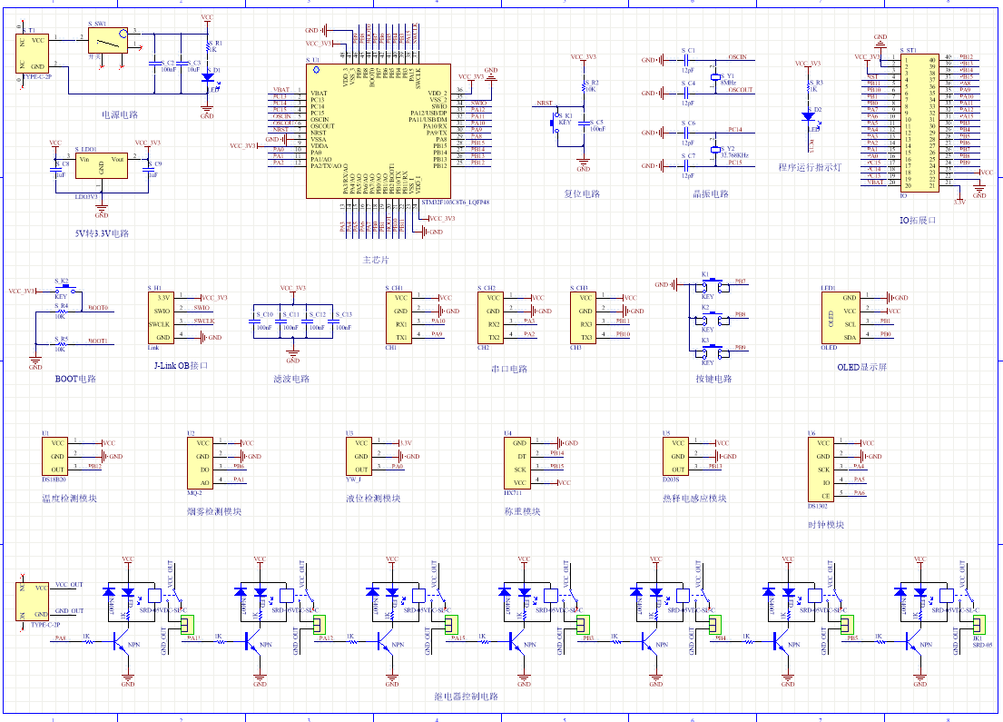
Task: Select the 'J-Link OB接口' label
Action: pos(181,365)
